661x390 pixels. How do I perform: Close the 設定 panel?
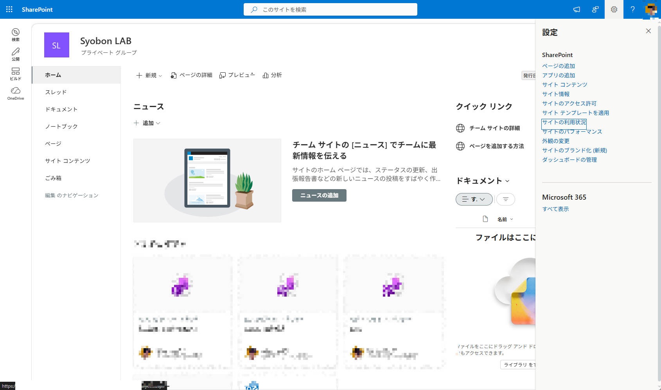pos(648,31)
